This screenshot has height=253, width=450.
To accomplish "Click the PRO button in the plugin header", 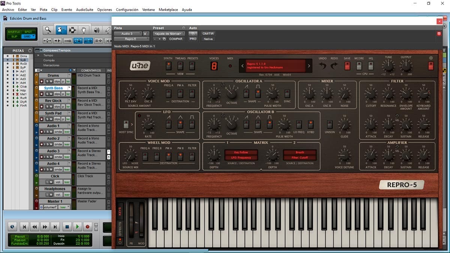I will pyautogui.click(x=193, y=39).
